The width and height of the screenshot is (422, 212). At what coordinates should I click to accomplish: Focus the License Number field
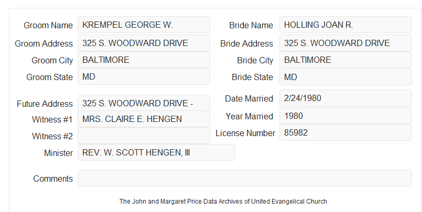click(x=345, y=132)
